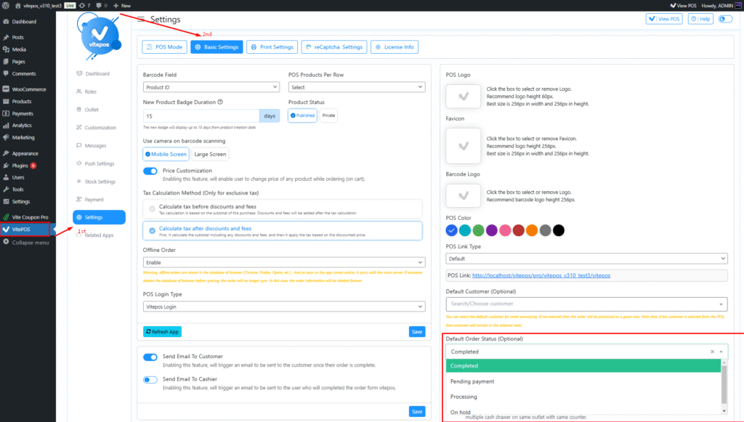The image size is (744, 422).
Task: Open the POS Link Type dropdown
Action: click(586, 259)
